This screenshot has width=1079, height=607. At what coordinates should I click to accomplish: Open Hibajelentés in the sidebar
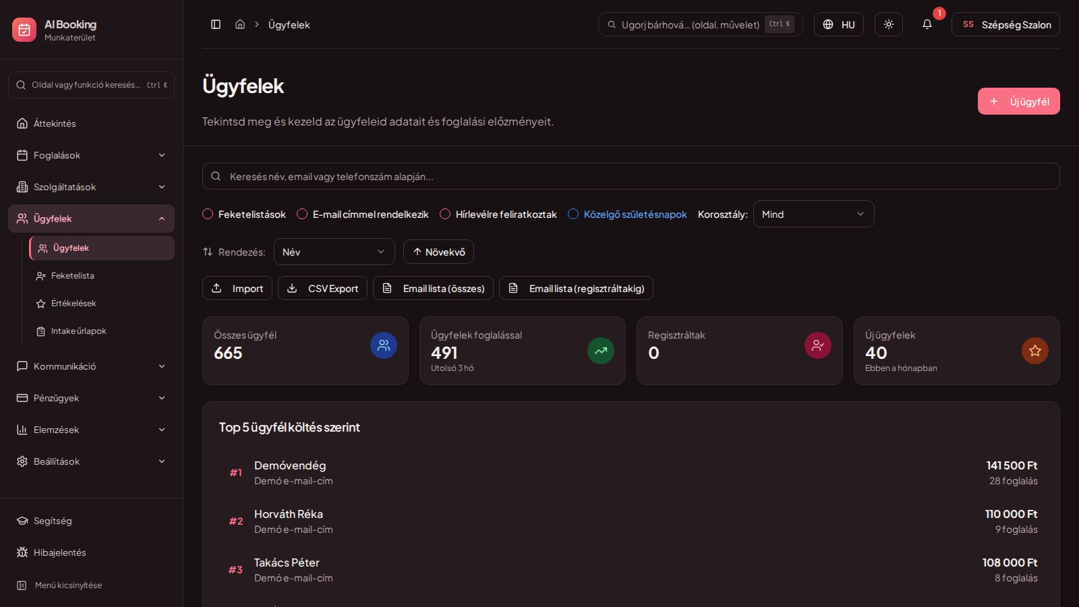91,552
